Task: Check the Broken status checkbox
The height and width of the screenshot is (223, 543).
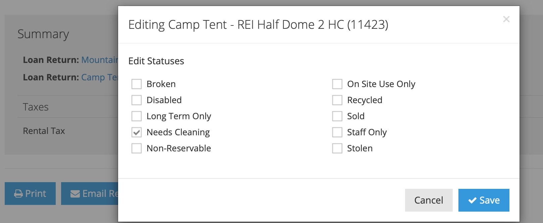Action: (x=137, y=84)
